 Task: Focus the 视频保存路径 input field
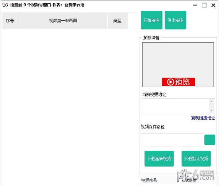pyautogui.click(x=172, y=140)
